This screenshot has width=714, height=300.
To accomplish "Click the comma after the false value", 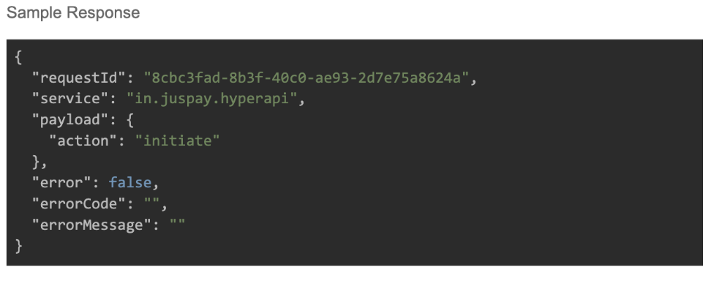I will (155, 183).
